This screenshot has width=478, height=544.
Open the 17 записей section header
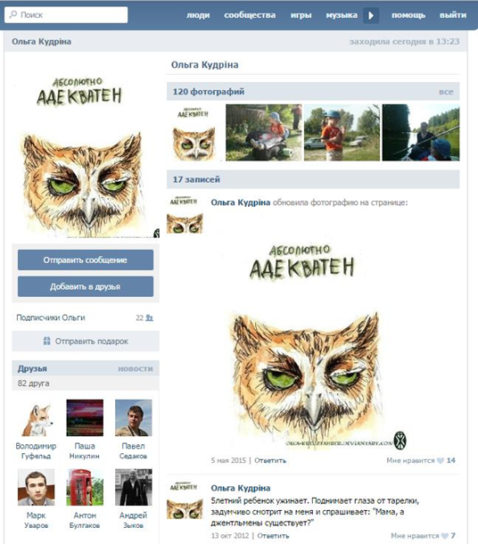coord(313,179)
